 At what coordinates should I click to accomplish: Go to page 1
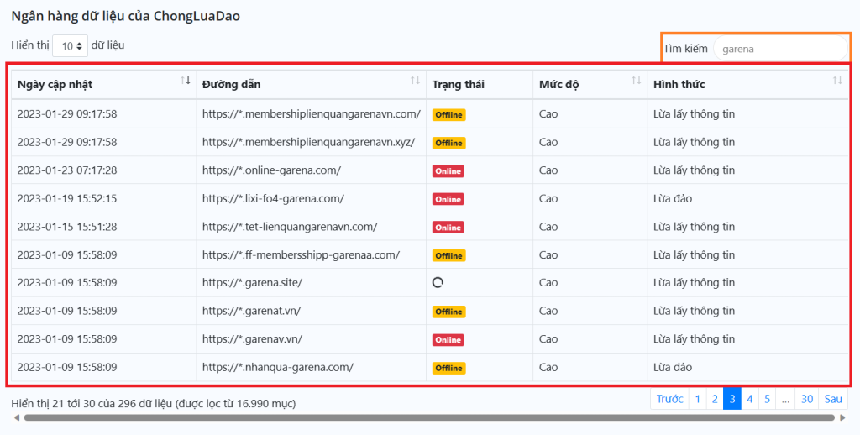pos(697,399)
